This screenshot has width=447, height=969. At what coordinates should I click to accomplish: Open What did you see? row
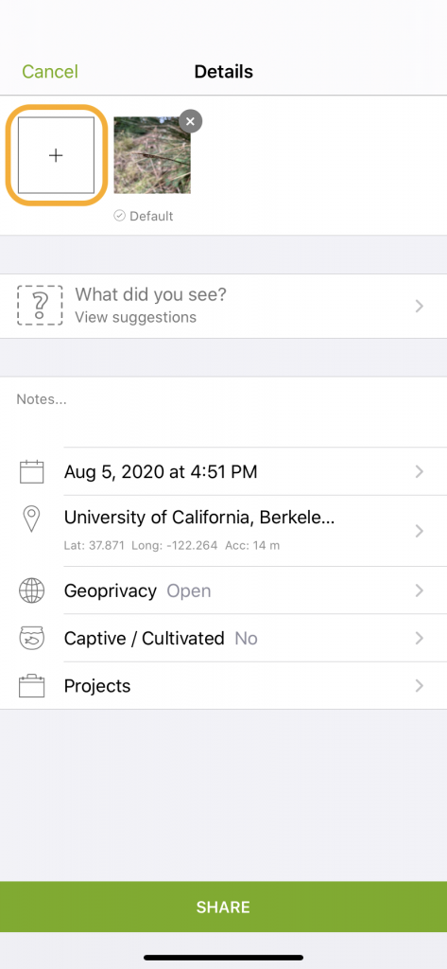(223, 306)
